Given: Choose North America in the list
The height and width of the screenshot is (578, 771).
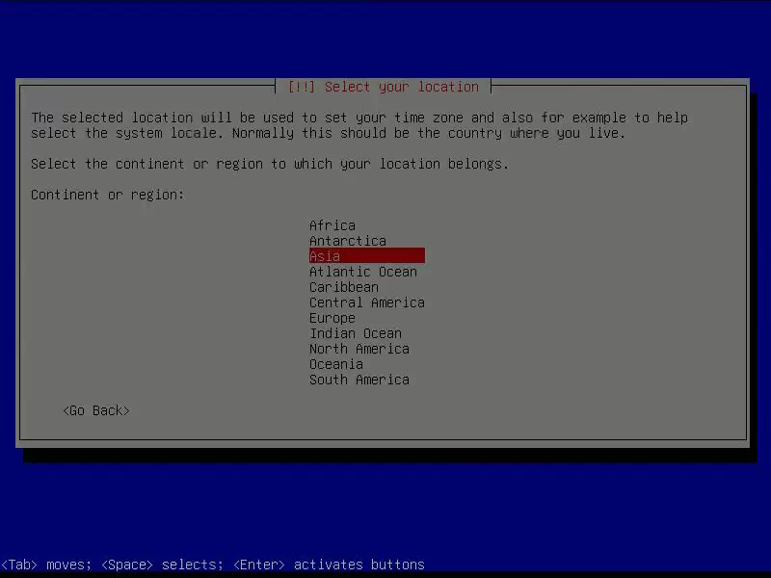Looking at the screenshot, I should [x=359, y=349].
